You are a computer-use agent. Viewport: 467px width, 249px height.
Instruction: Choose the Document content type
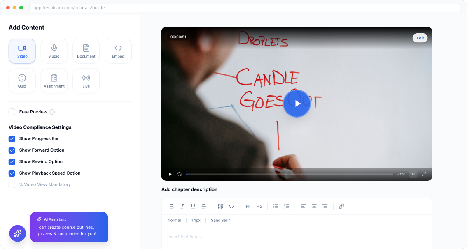coord(86,51)
